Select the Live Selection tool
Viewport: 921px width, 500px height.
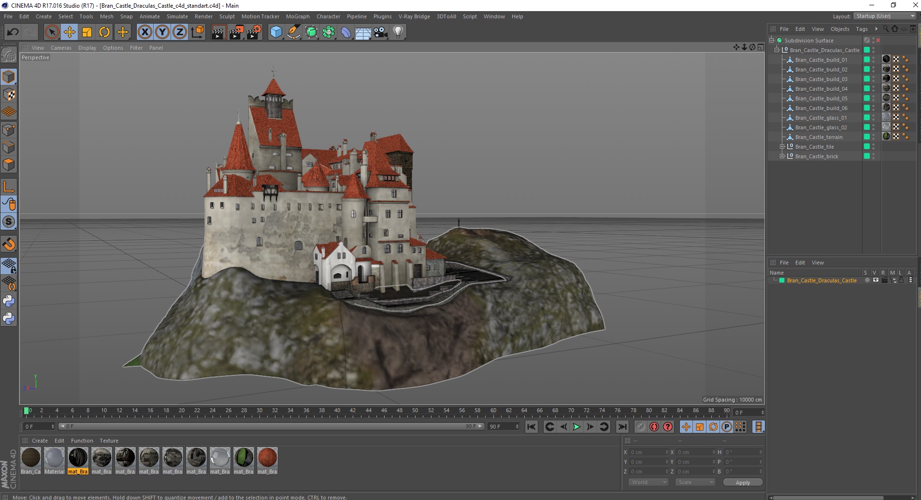tap(52, 32)
